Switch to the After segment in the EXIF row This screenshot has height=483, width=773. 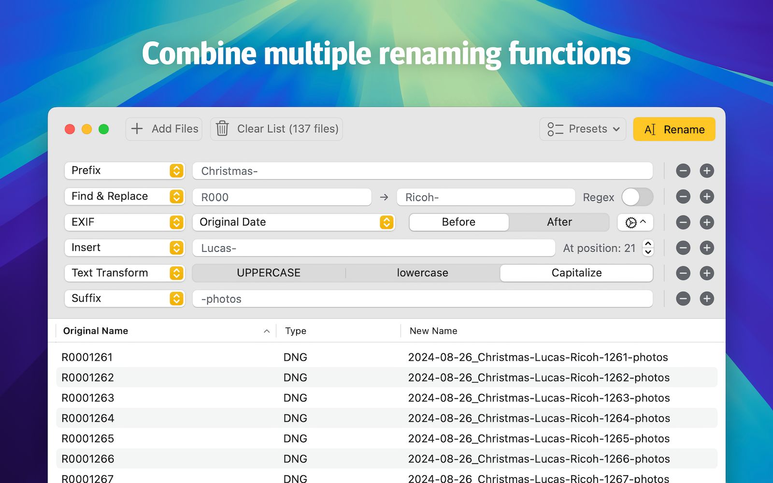(x=559, y=222)
